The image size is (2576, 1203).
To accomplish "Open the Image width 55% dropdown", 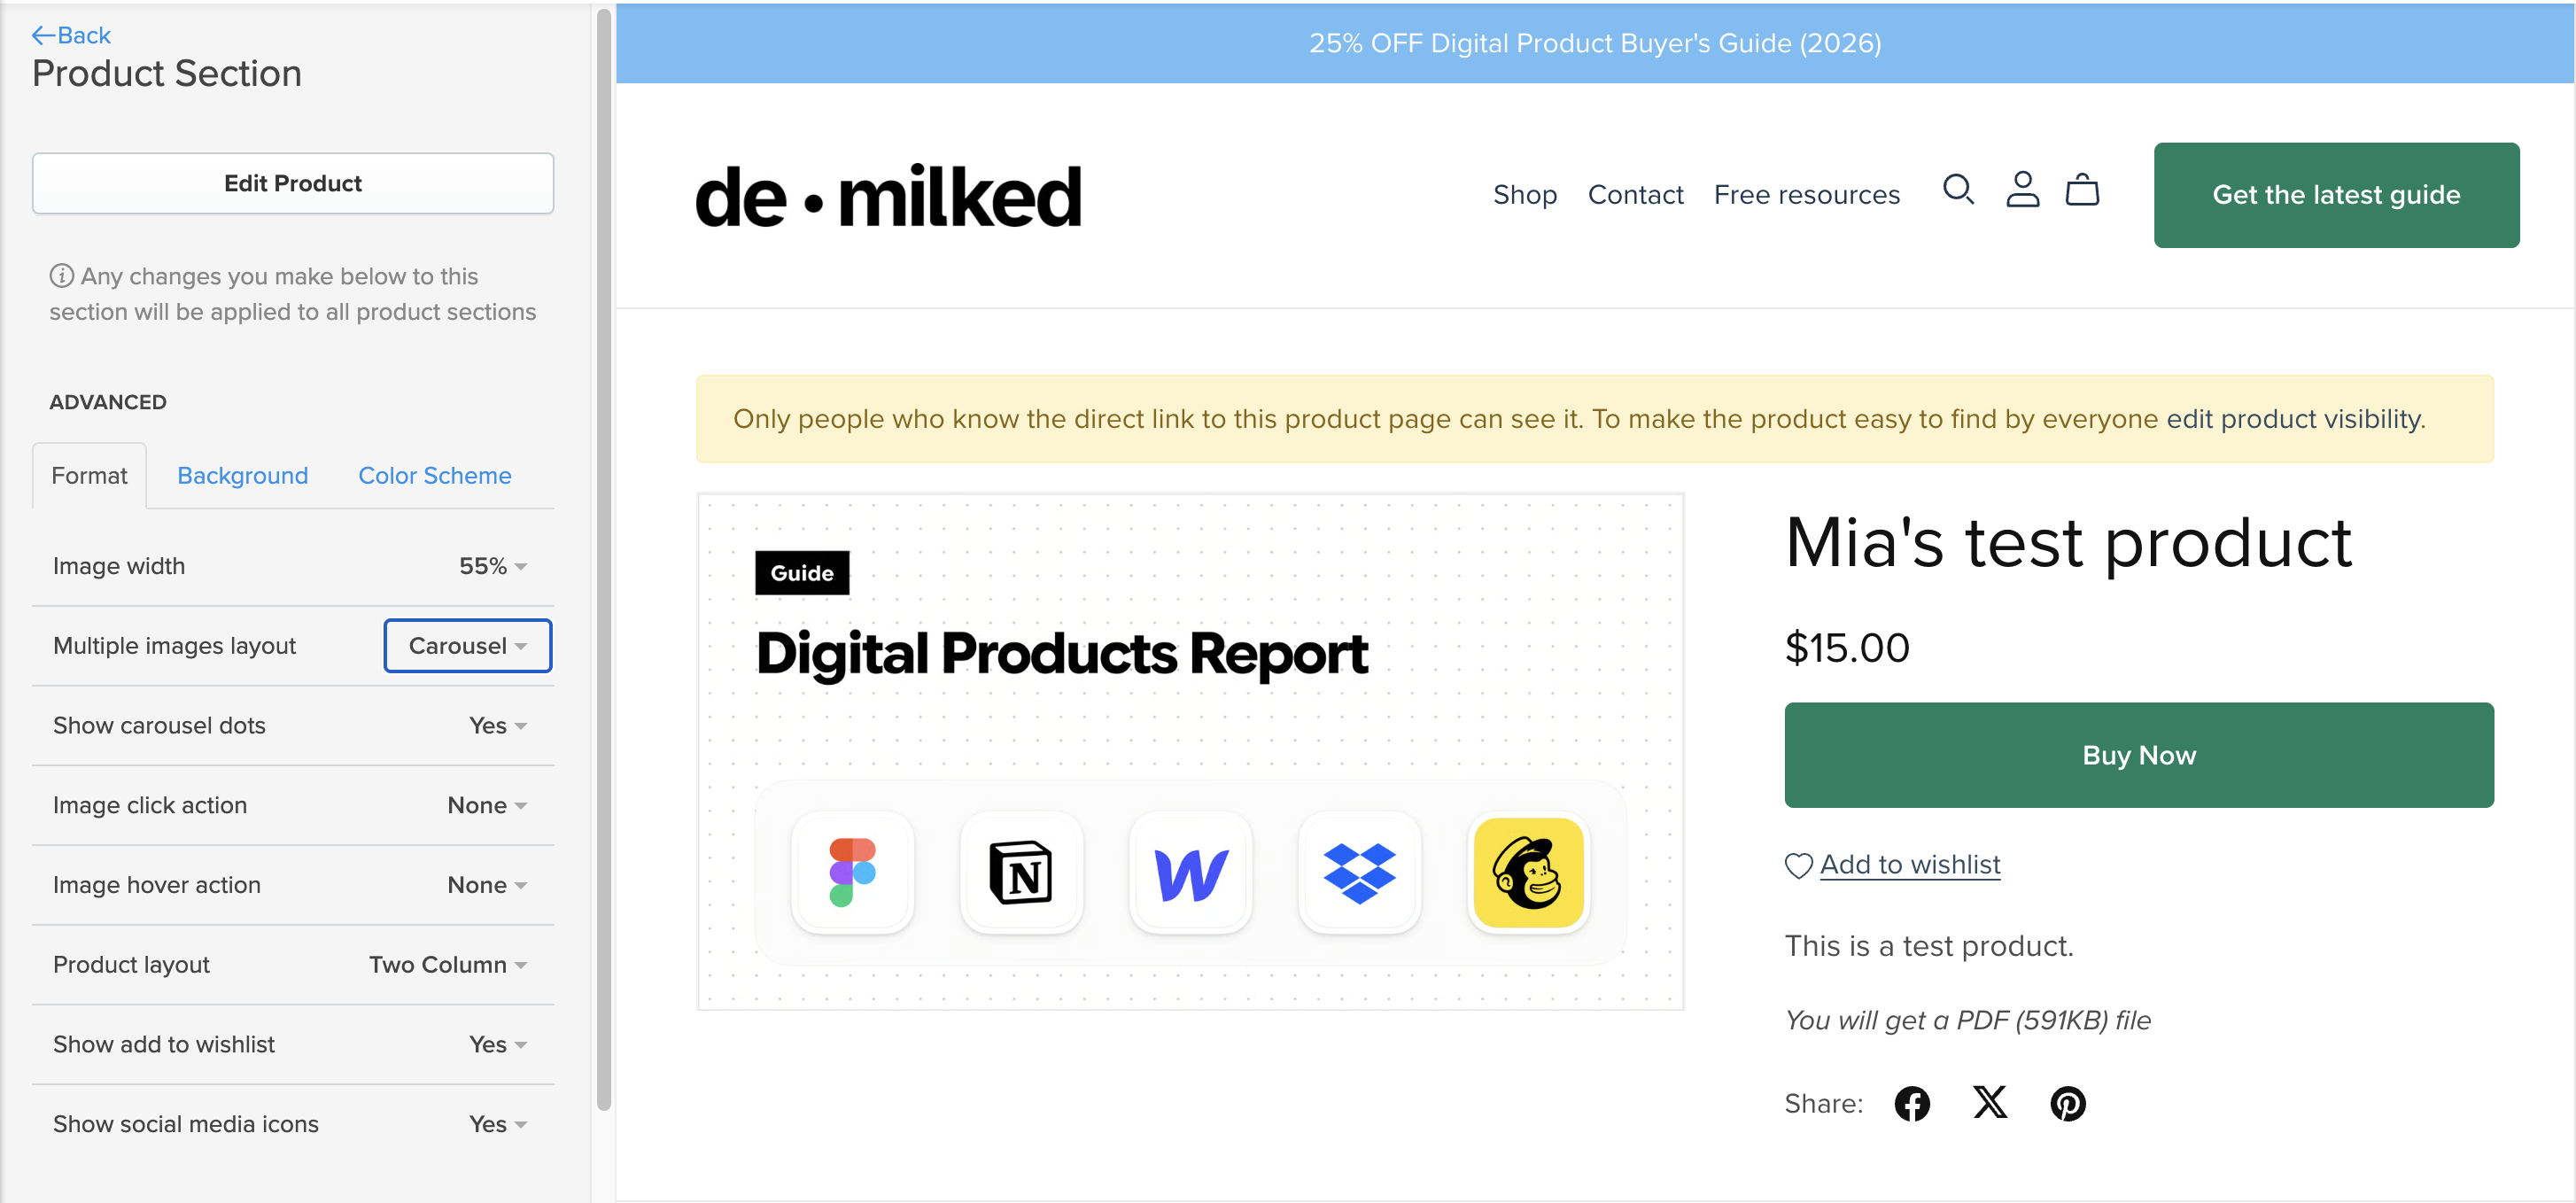I will pyautogui.click(x=493, y=566).
